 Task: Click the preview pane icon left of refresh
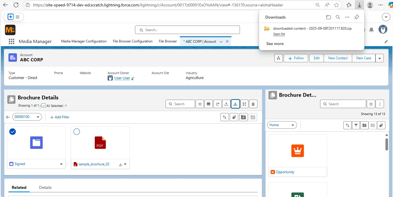[208, 104]
